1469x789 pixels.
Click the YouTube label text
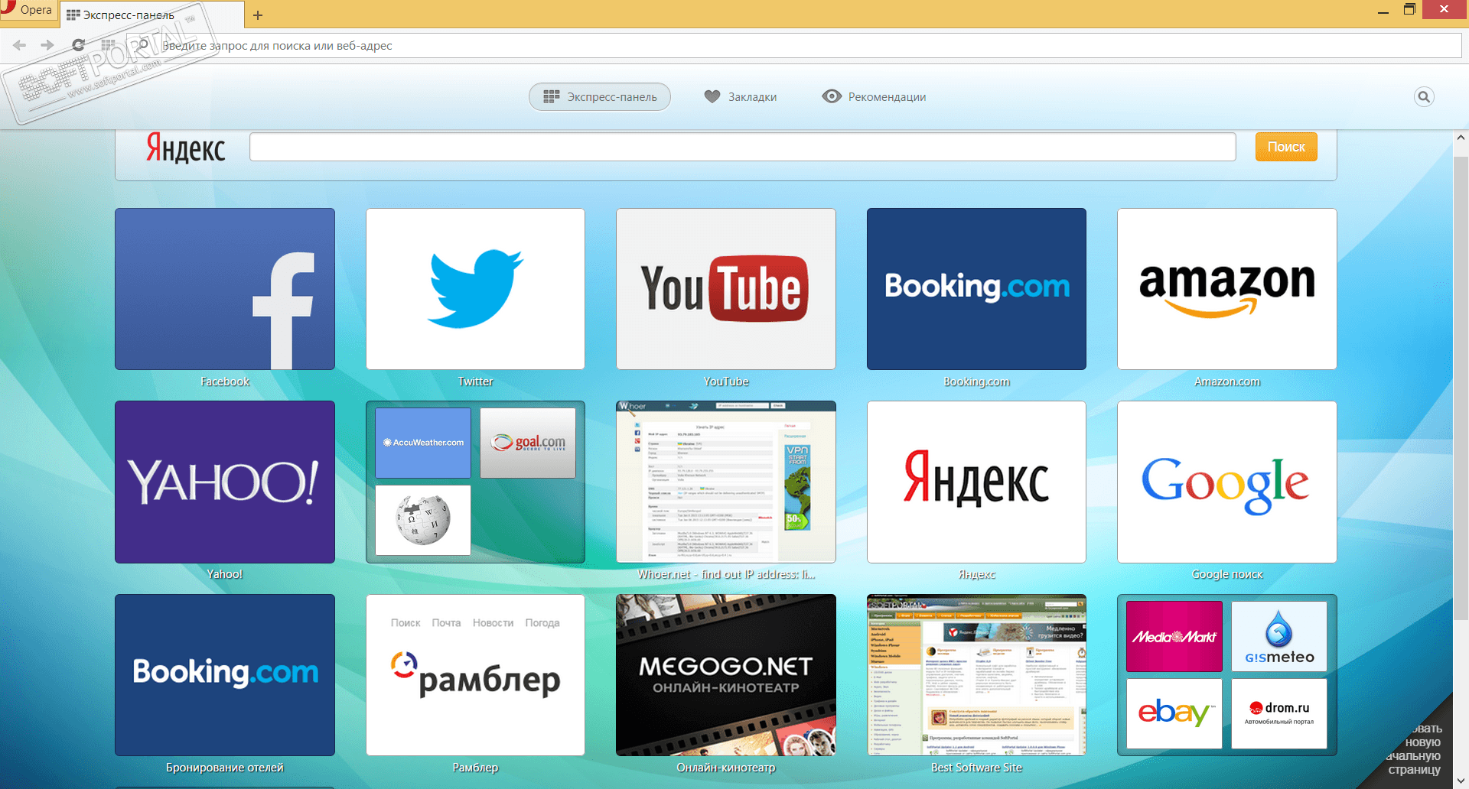pyautogui.click(x=726, y=382)
